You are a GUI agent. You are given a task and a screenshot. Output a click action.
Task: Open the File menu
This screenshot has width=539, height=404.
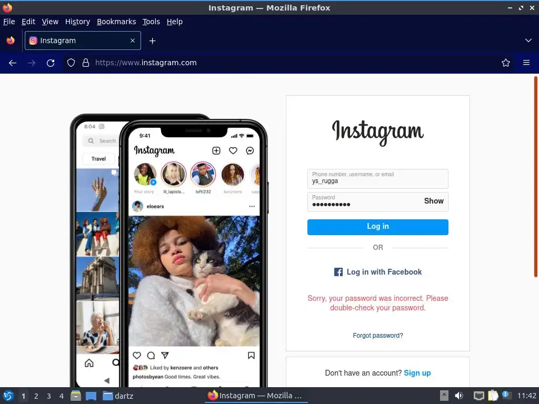(9, 22)
